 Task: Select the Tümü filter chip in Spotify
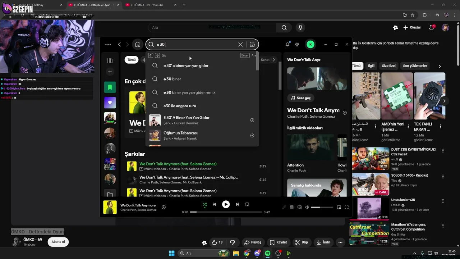tap(132, 60)
